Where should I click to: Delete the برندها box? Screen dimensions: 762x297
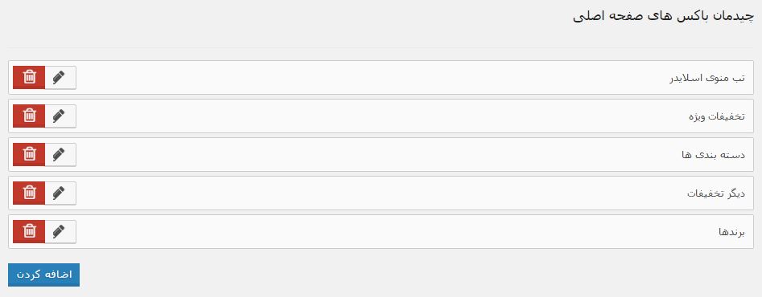[x=29, y=232]
